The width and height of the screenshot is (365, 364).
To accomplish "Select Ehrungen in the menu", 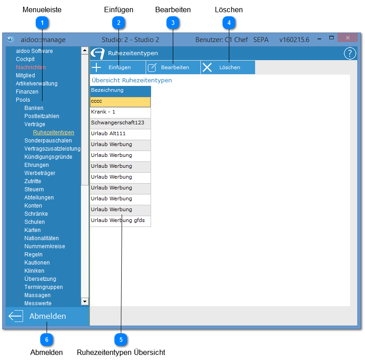I will pos(37,165).
